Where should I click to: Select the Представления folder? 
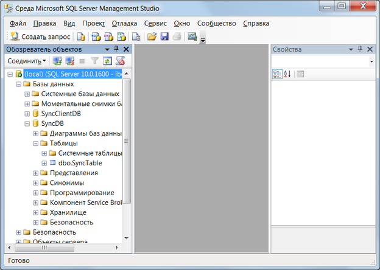click(x=74, y=173)
